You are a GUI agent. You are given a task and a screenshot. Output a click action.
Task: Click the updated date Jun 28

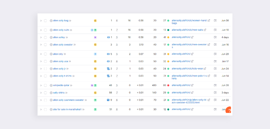[x=225, y=85]
